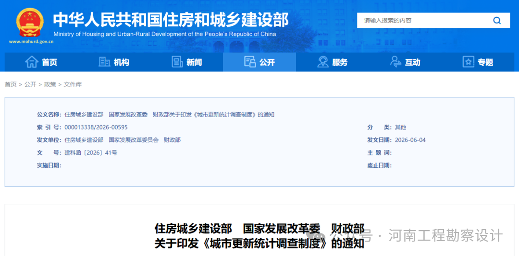Click the 发文单位 value with 国家发展改革委员会

tap(123, 140)
